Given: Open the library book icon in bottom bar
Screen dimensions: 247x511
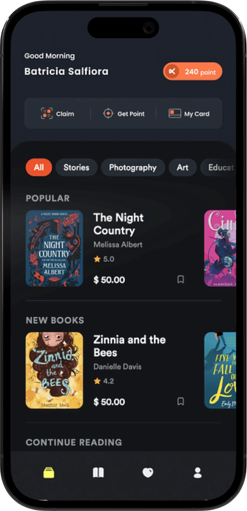Looking at the screenshot, I should (x=98, y=473).
